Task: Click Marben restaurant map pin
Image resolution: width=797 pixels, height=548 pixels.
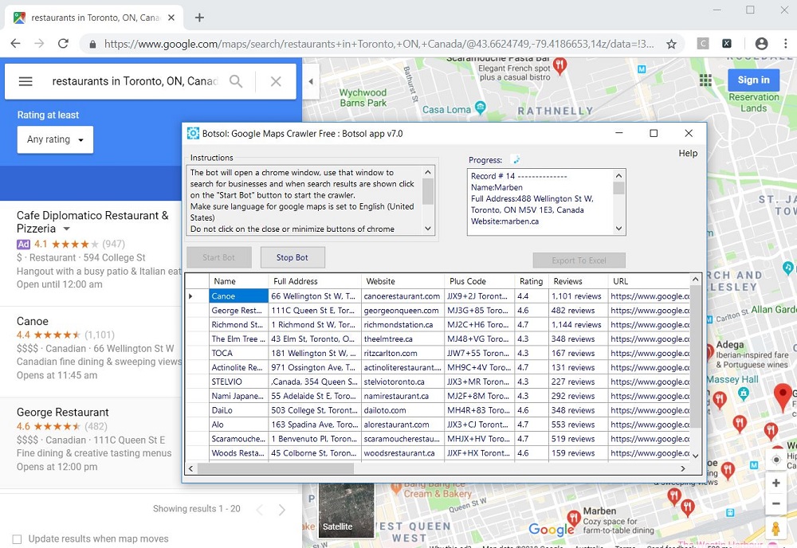Action: pos(574,518)
